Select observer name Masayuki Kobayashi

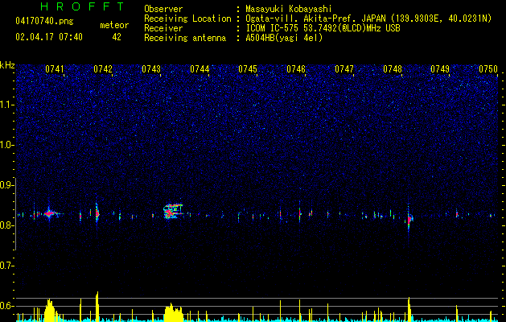coord(289,9)
